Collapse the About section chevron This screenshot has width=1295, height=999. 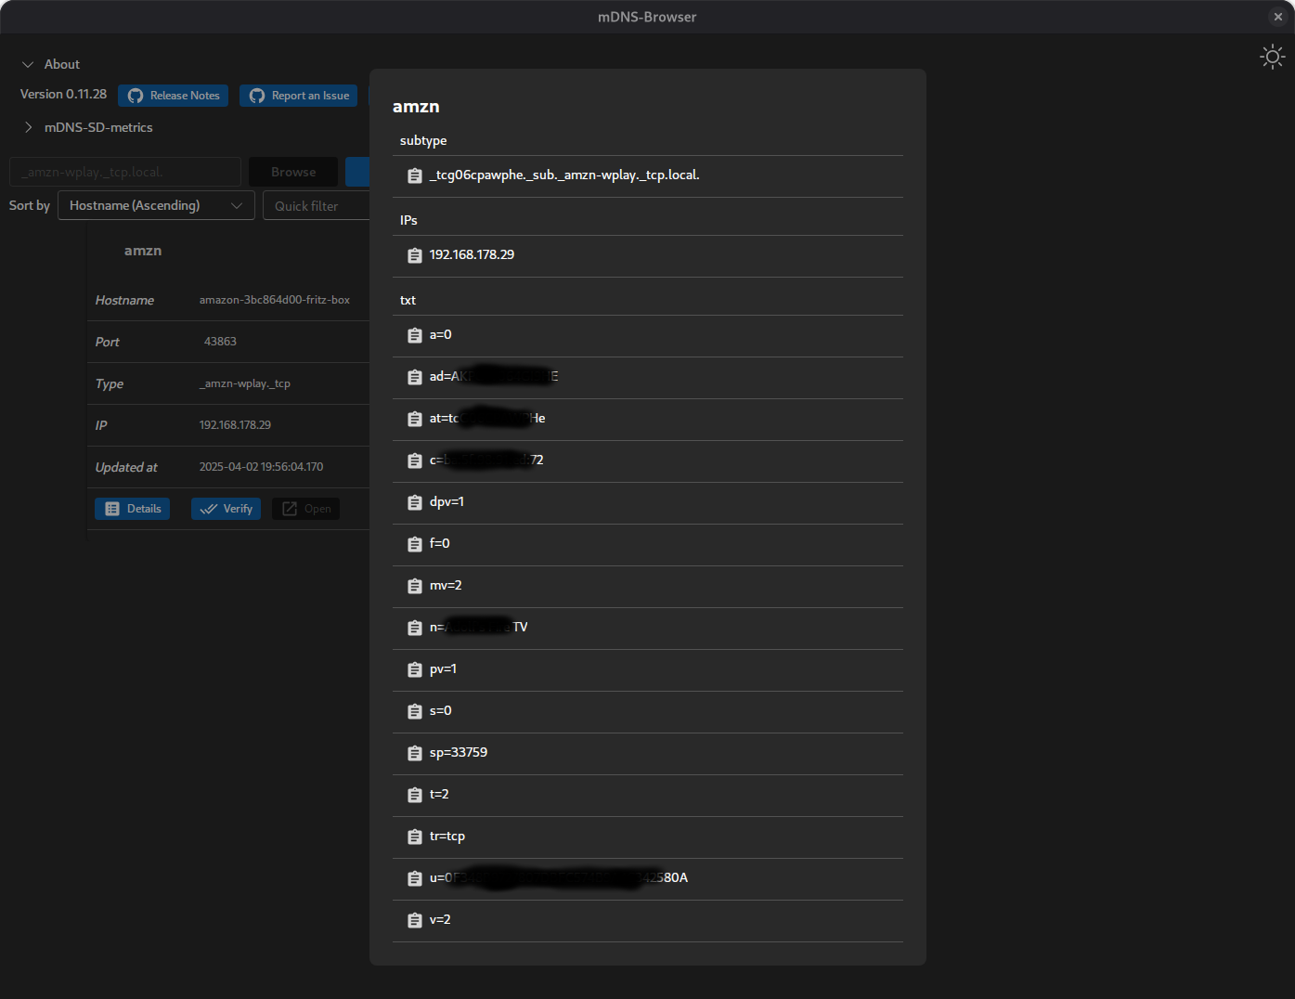28,64
